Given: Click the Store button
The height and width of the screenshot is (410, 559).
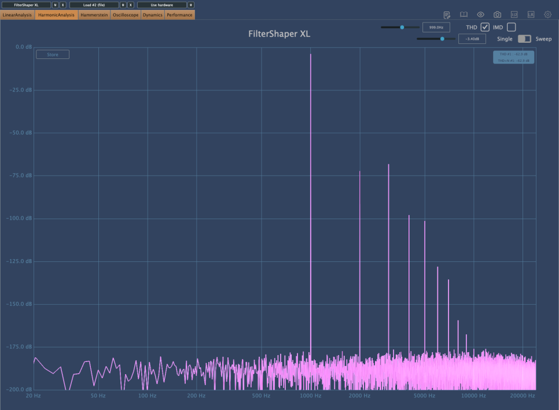Looking at the screenshot, I should (x=53, y=54).
